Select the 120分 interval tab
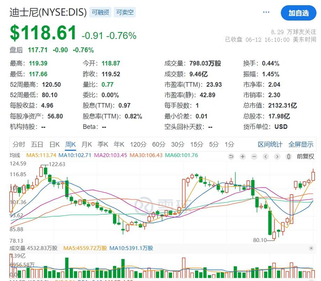This screenshot has height=281, width=321. coord(138,144)
